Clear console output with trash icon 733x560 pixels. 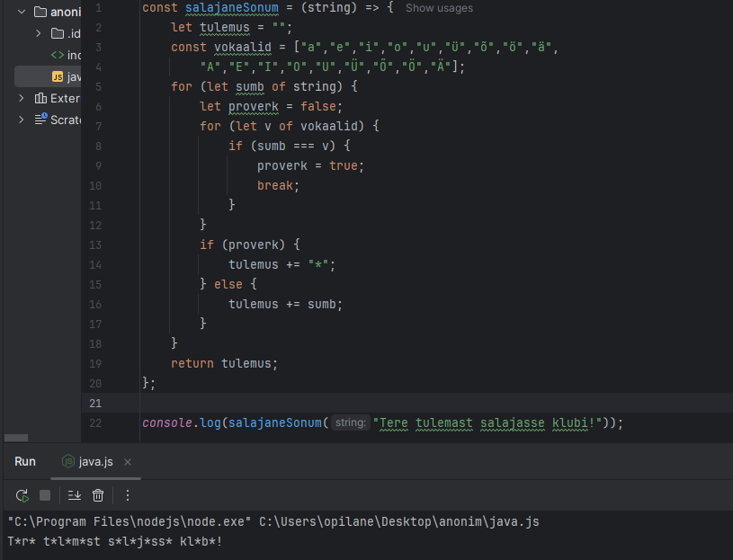98,495
